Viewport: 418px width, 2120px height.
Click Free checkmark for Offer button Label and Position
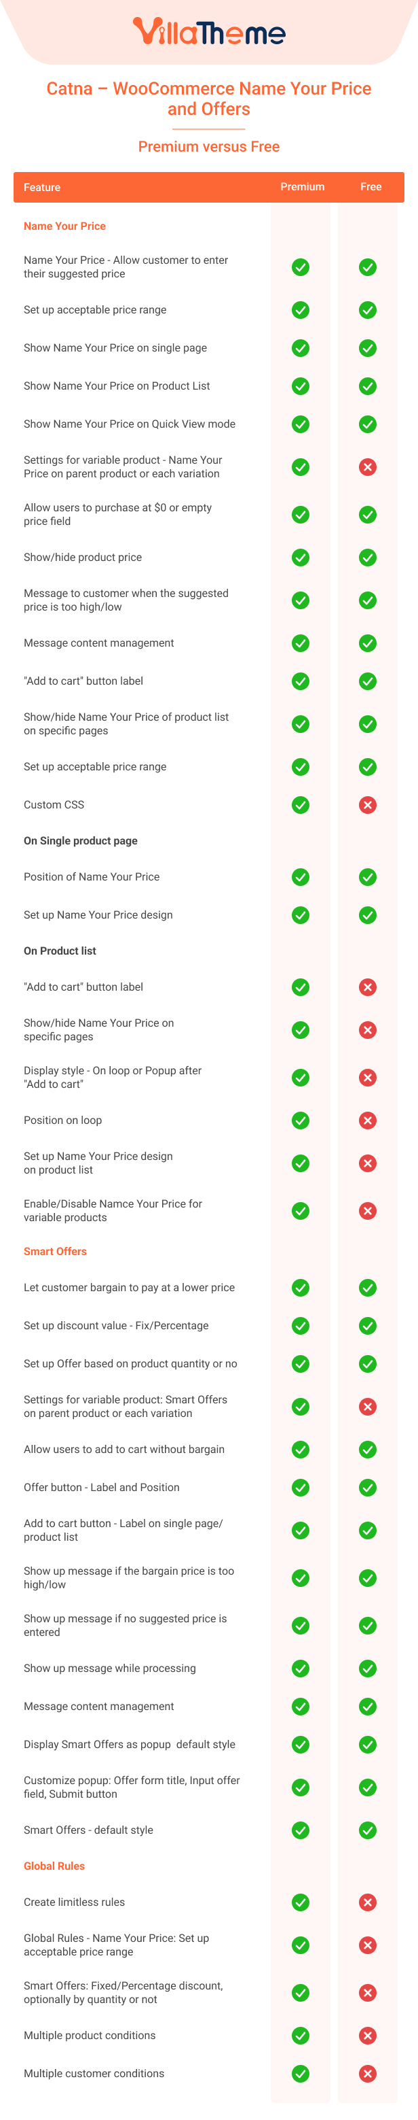(x=368, y=1487)
